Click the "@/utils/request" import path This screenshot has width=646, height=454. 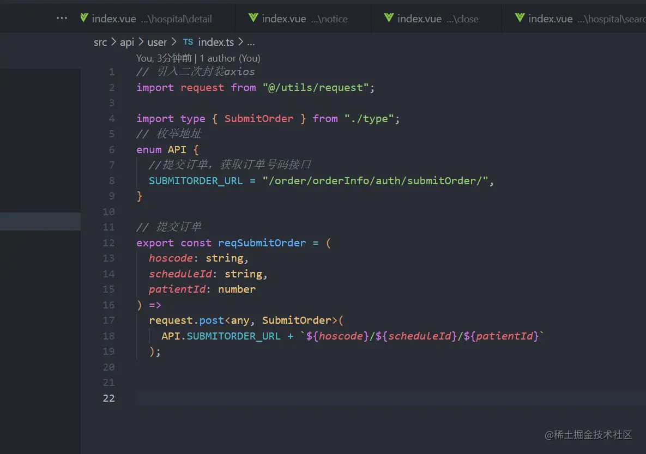315,88
